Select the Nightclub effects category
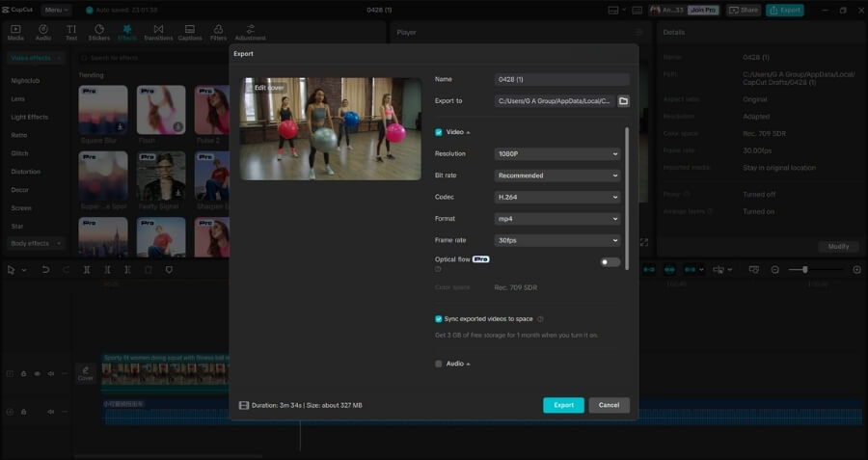 (x=25, y=81)
